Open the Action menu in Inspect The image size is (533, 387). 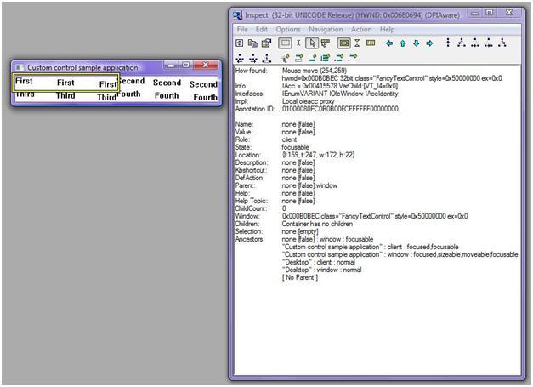(361, 29)
